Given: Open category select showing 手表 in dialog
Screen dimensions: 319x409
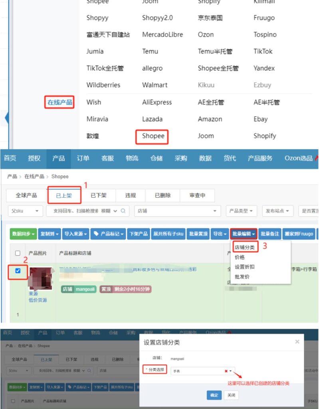Looking at the screenshot, I should [203, 371].
